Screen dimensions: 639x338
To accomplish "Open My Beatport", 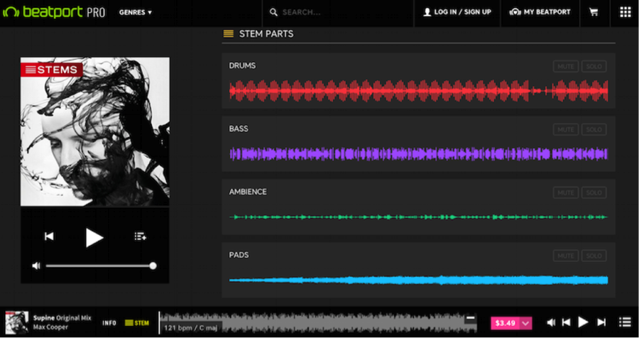I will pyautogui.click(x=540, y=12).
